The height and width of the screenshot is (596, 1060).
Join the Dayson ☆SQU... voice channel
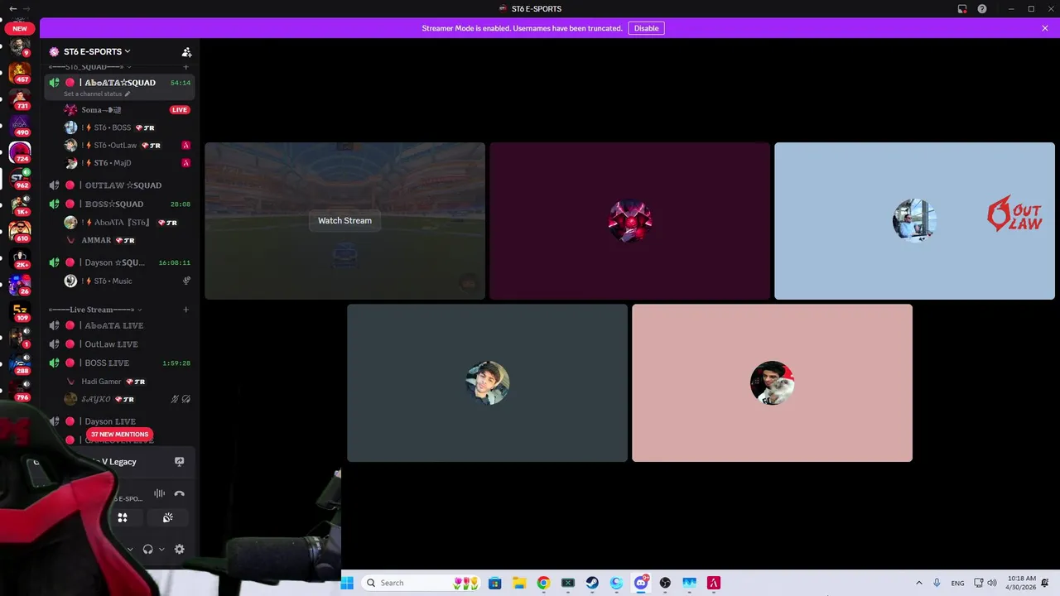pyautogui.click(x=119, y=262)
